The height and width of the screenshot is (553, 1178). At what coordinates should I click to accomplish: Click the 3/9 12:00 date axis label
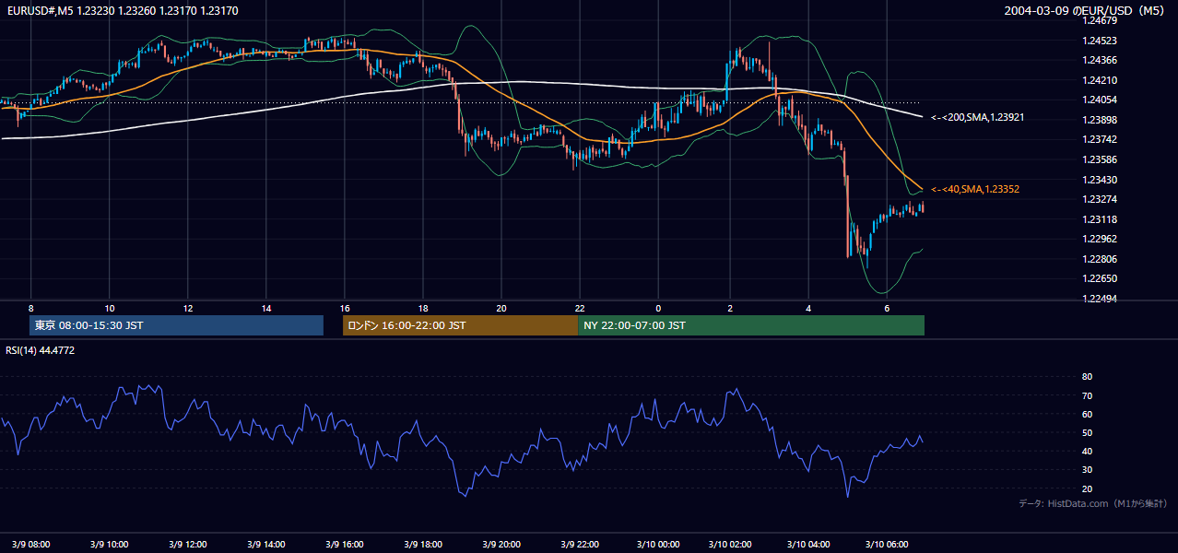188,544
